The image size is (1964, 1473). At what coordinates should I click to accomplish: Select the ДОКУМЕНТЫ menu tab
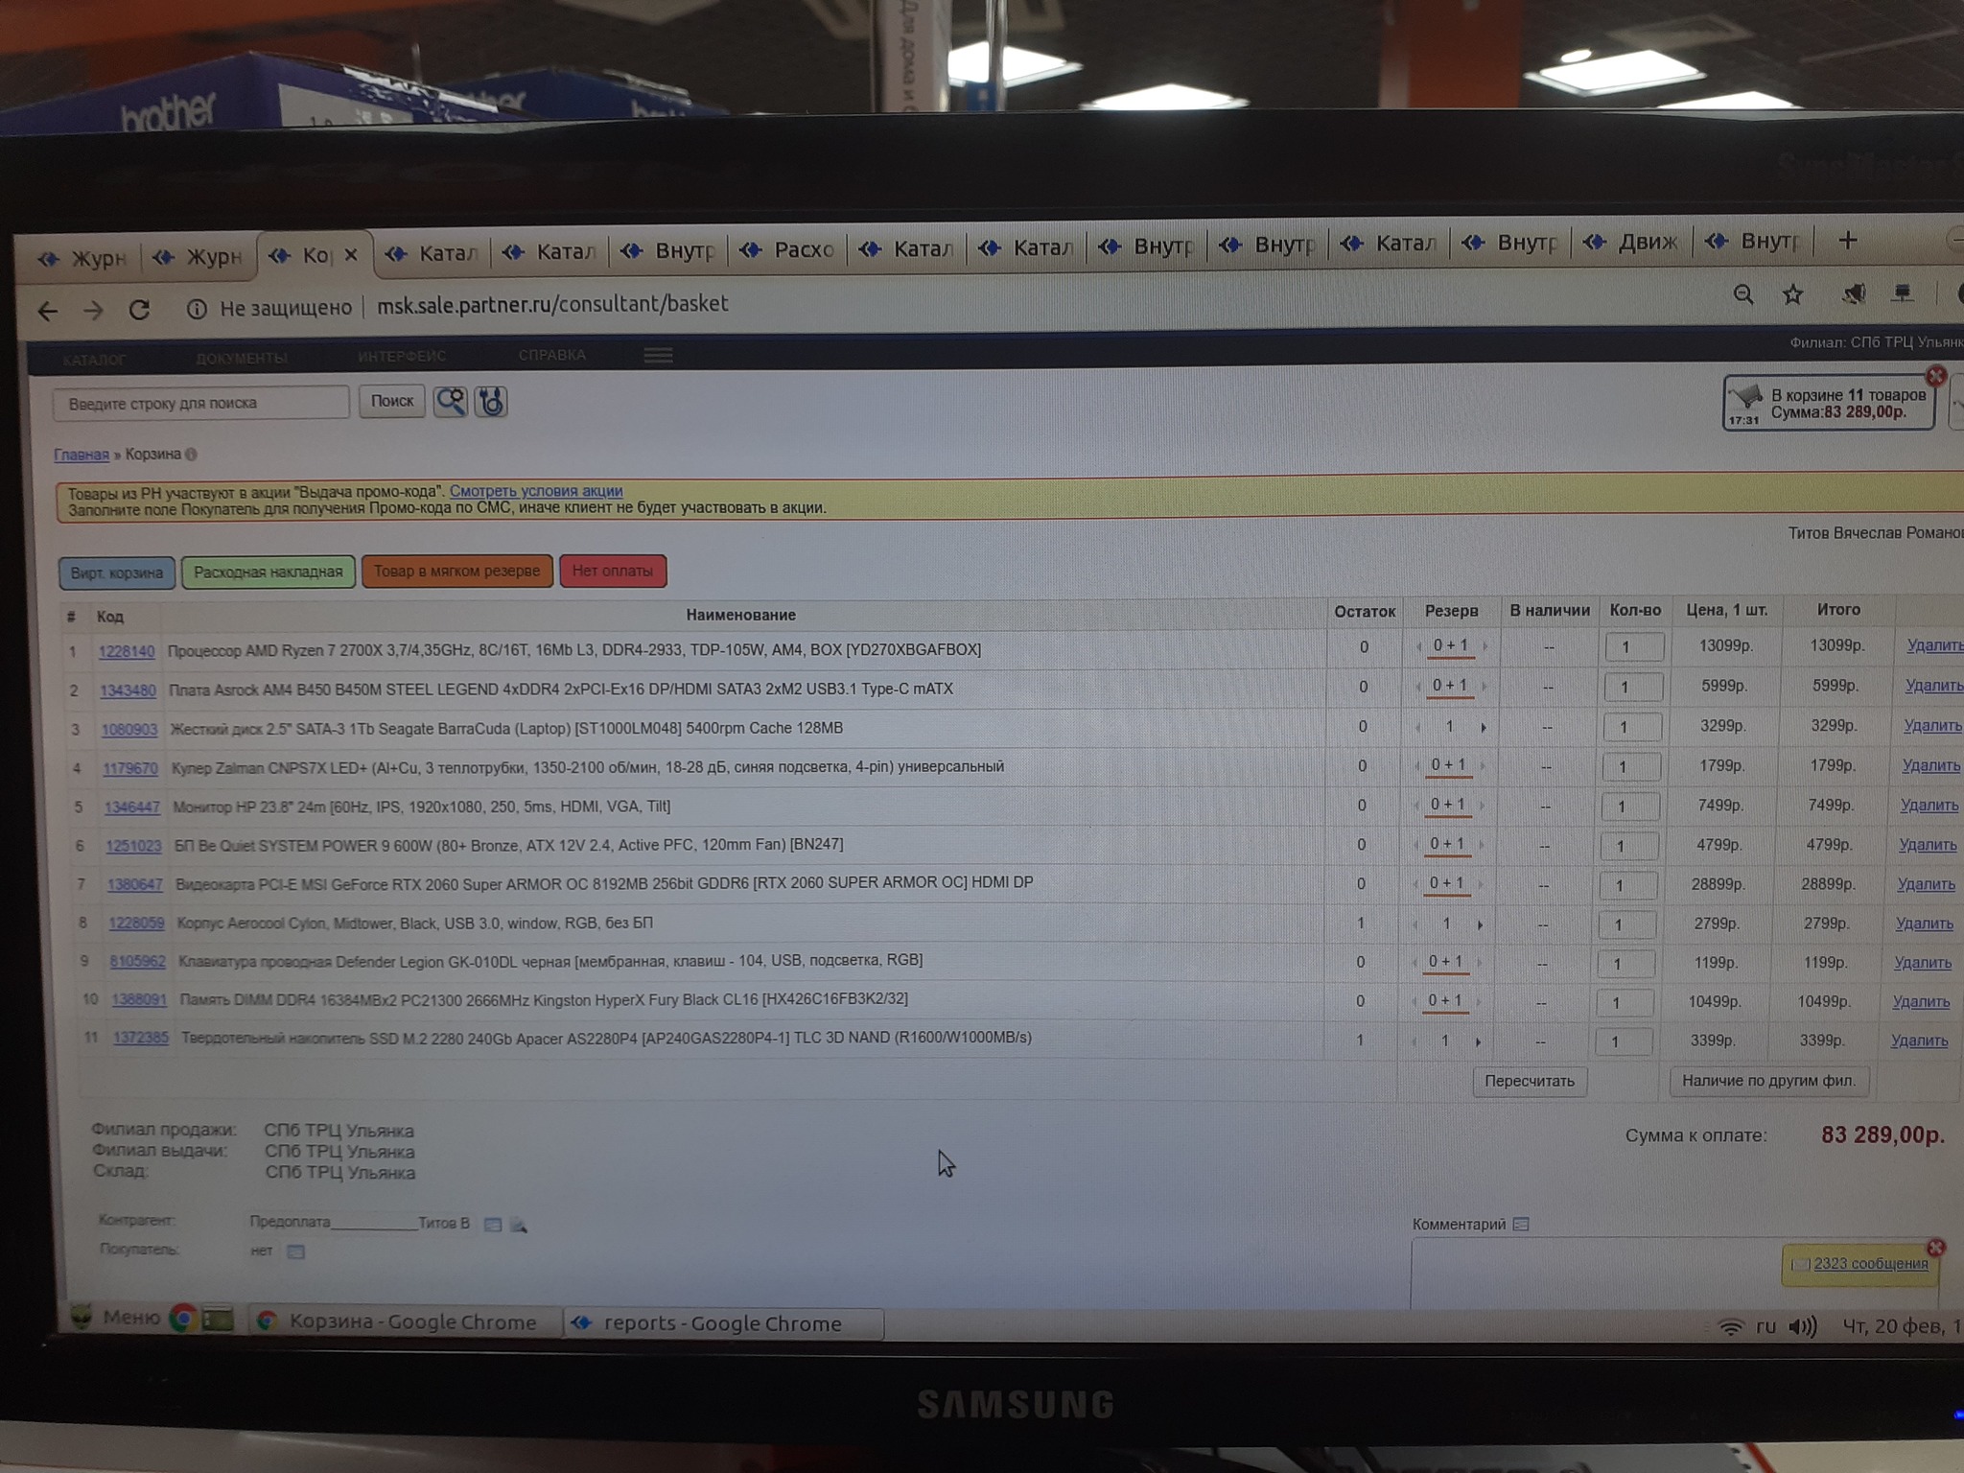242,359
